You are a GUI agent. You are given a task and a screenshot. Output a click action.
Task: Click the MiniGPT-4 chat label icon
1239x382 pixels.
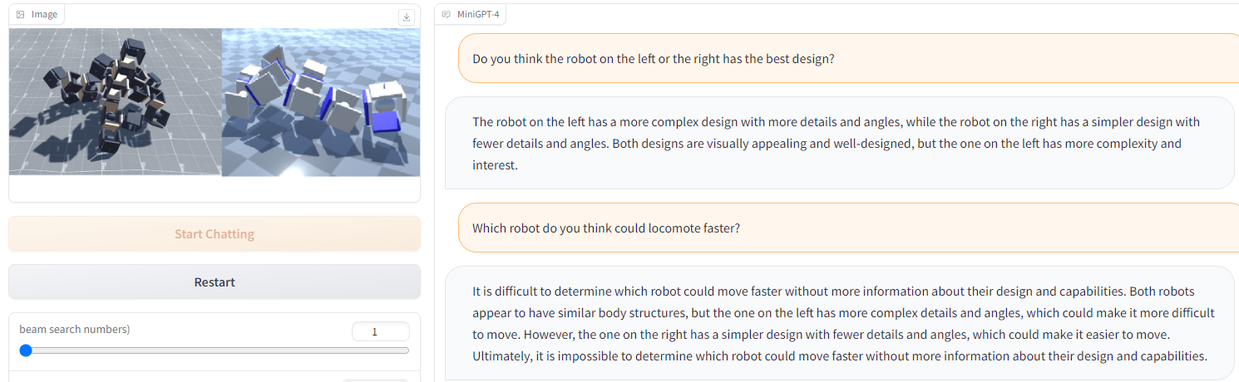pos(447,14)
